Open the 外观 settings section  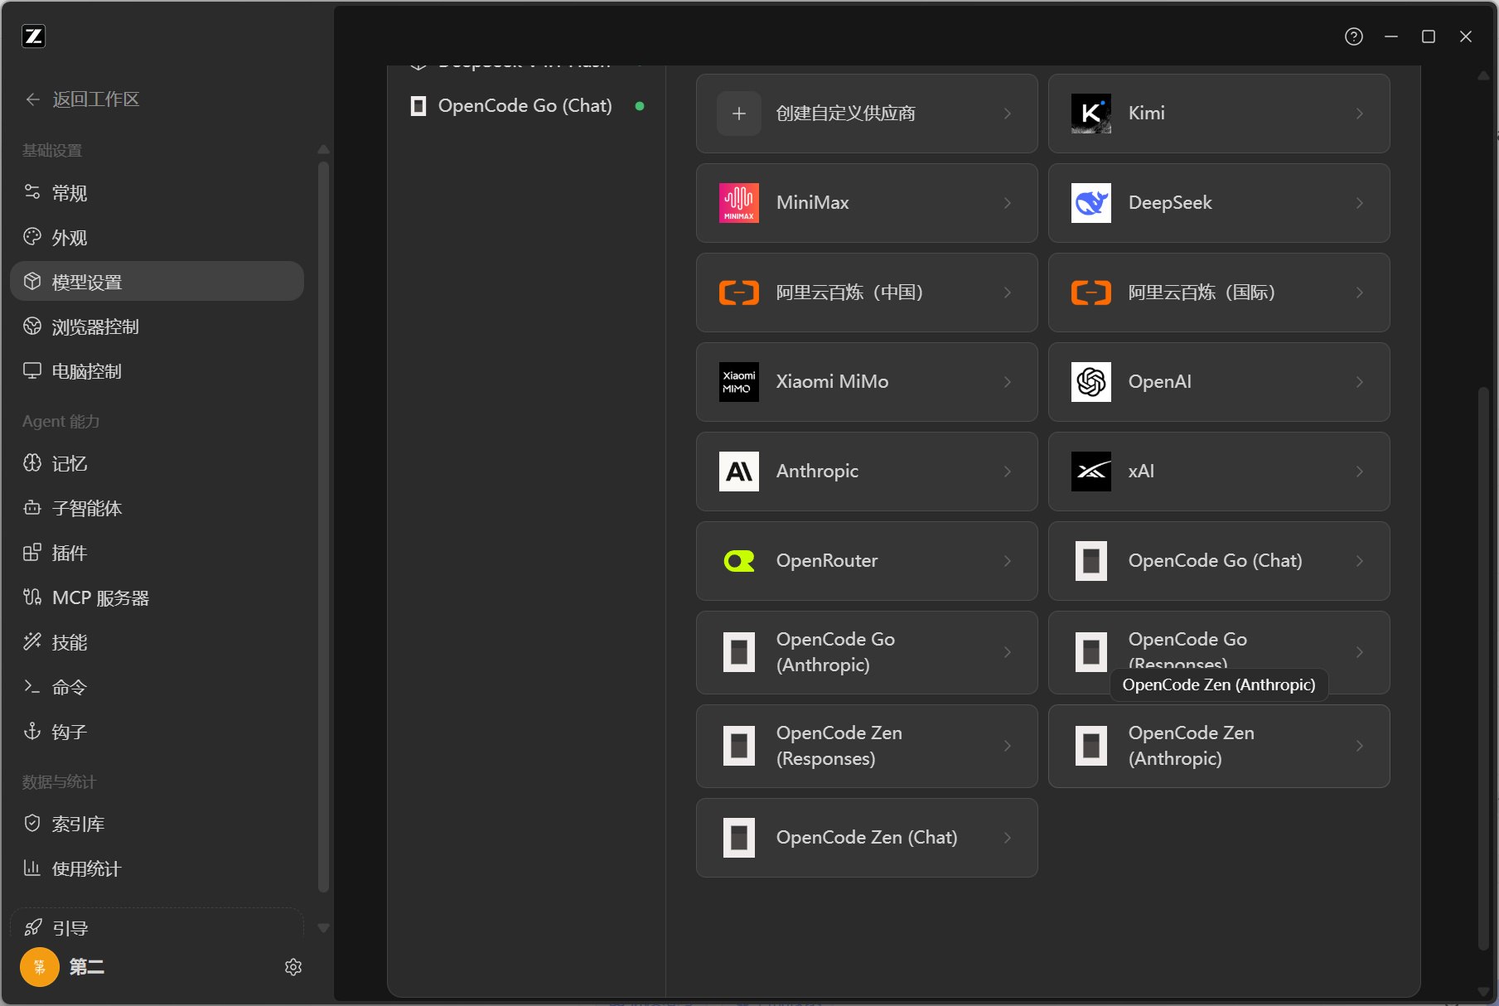157,238
